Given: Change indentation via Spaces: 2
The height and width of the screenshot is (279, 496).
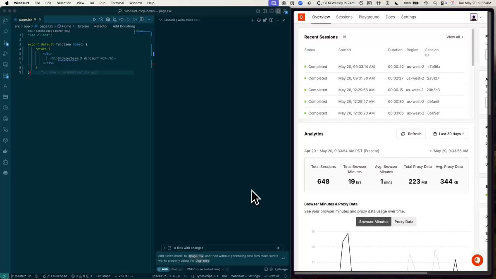Looking at the screenshot, I should tap(159, 276).
